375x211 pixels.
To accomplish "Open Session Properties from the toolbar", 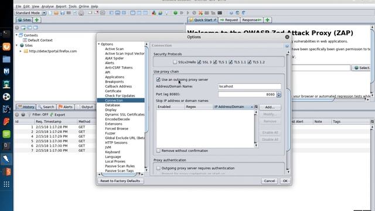I will tap(75, 13).
